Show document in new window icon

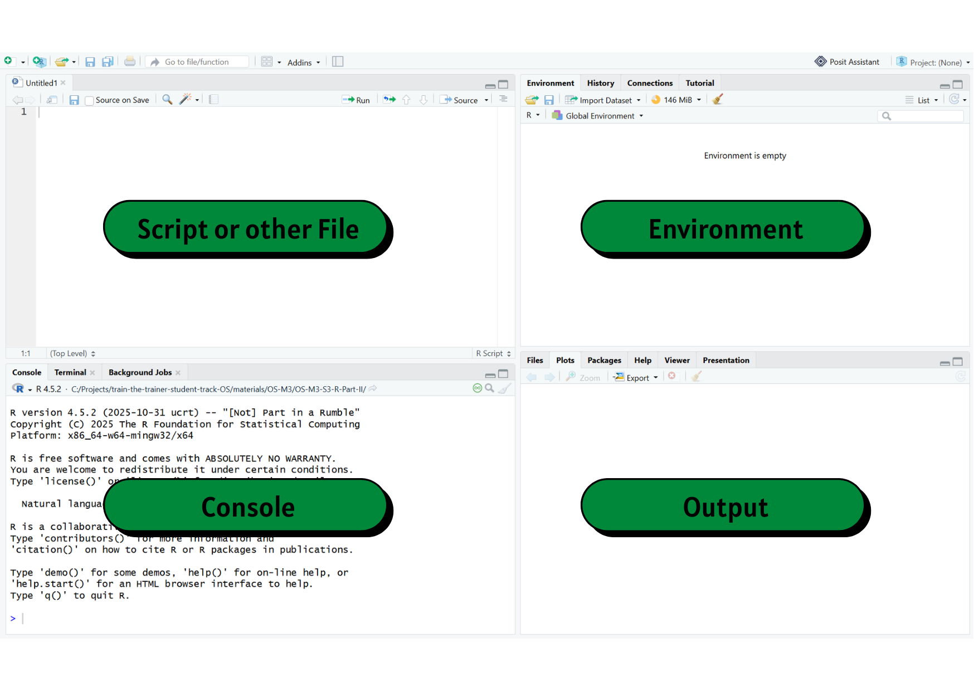pyautogui.click(x=52, y=100)
